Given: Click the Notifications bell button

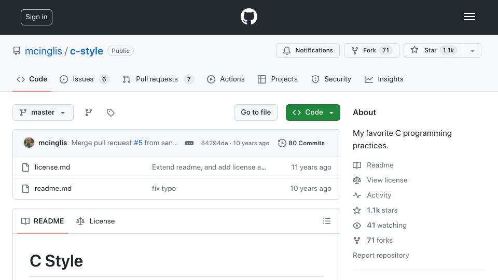Looking at the screenshot, I should coord(308,50).
